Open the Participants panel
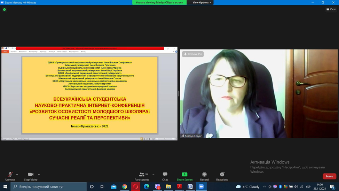Viewport: 339px width, 191px height. pos(142,176)
